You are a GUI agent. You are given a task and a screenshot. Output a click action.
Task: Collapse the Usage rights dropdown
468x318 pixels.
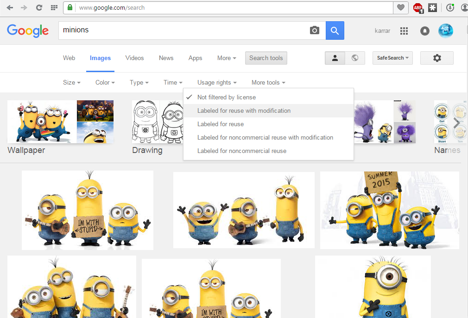pos(217,82)
